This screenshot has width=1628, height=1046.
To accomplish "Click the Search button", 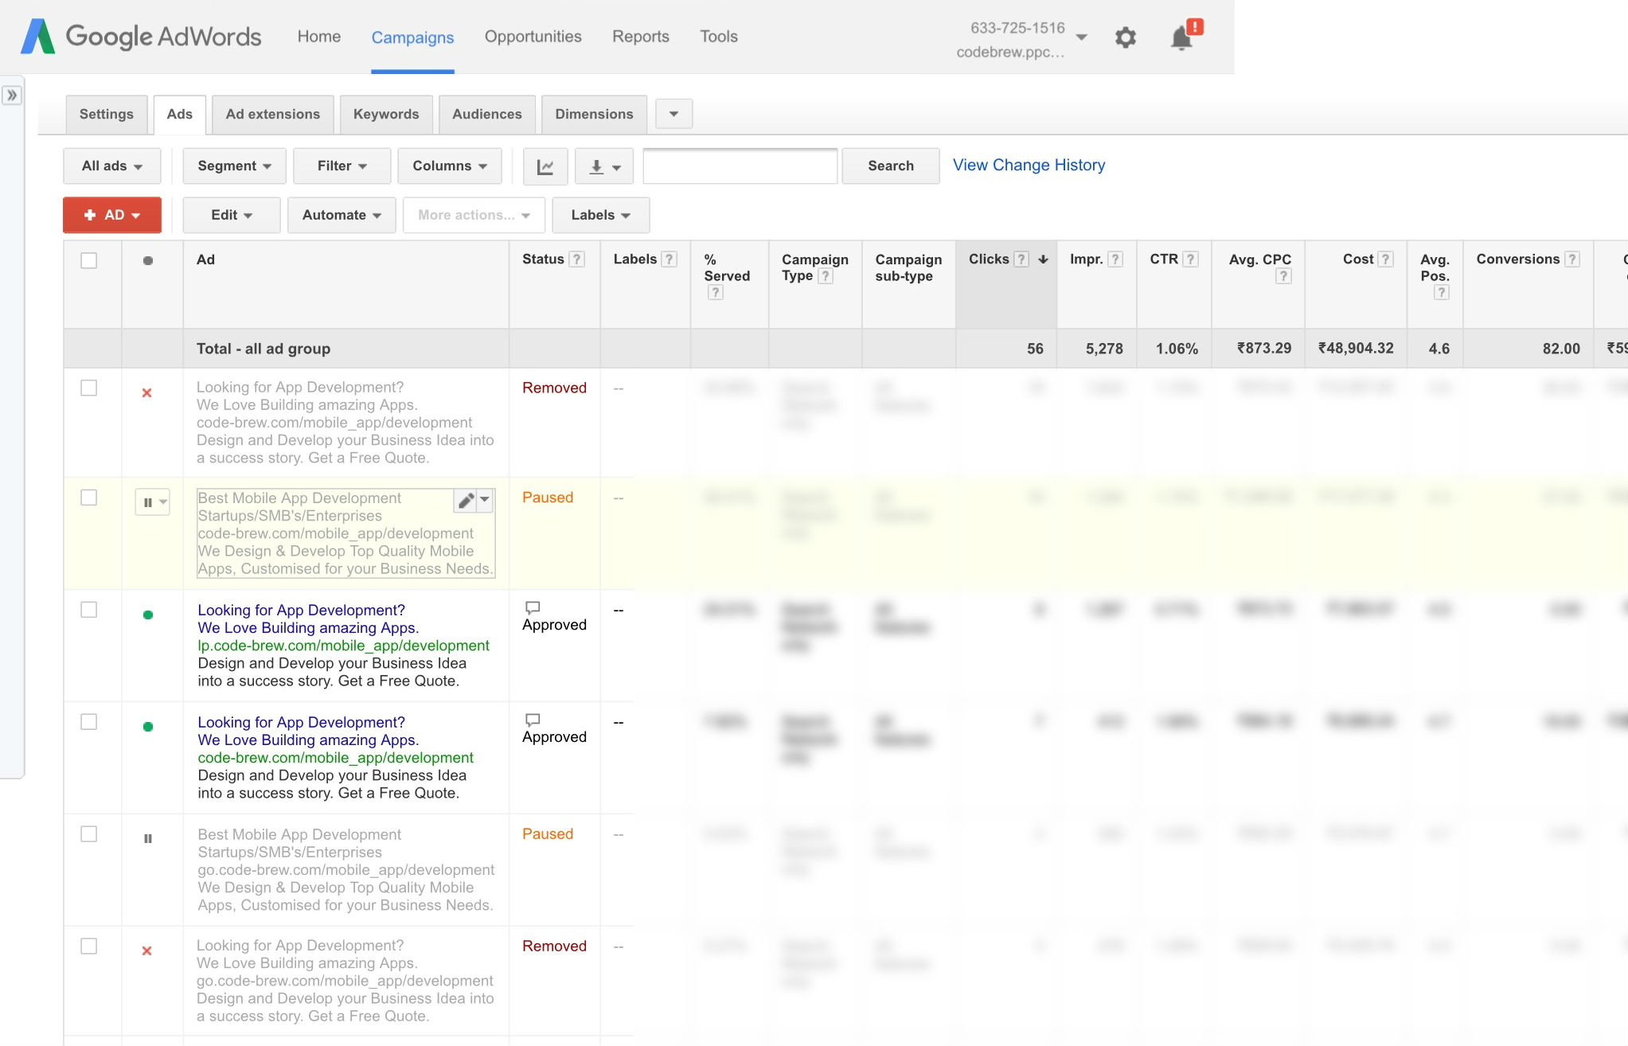I will click(x=891, y=166).
